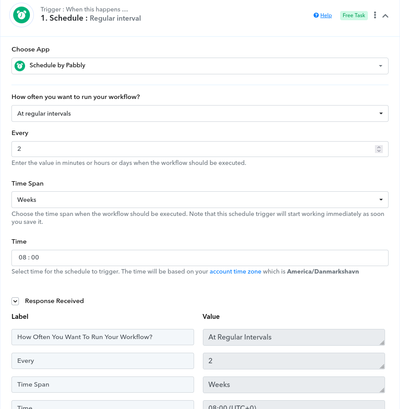
Task: Open the At regular intervals dropdown
Action: pyautogui.click(x=200, y=113)
